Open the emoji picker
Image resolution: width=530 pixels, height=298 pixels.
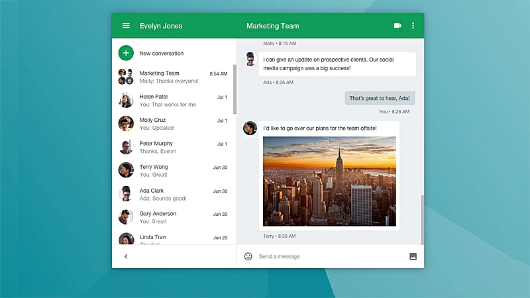point(248,256)
